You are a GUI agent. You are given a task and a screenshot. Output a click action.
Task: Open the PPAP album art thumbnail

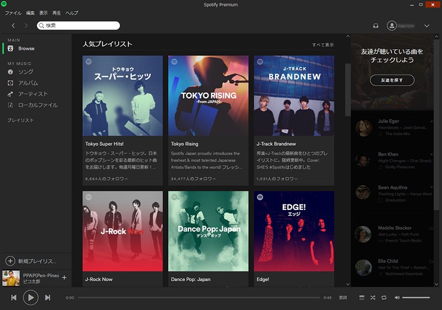coord(11,278)
